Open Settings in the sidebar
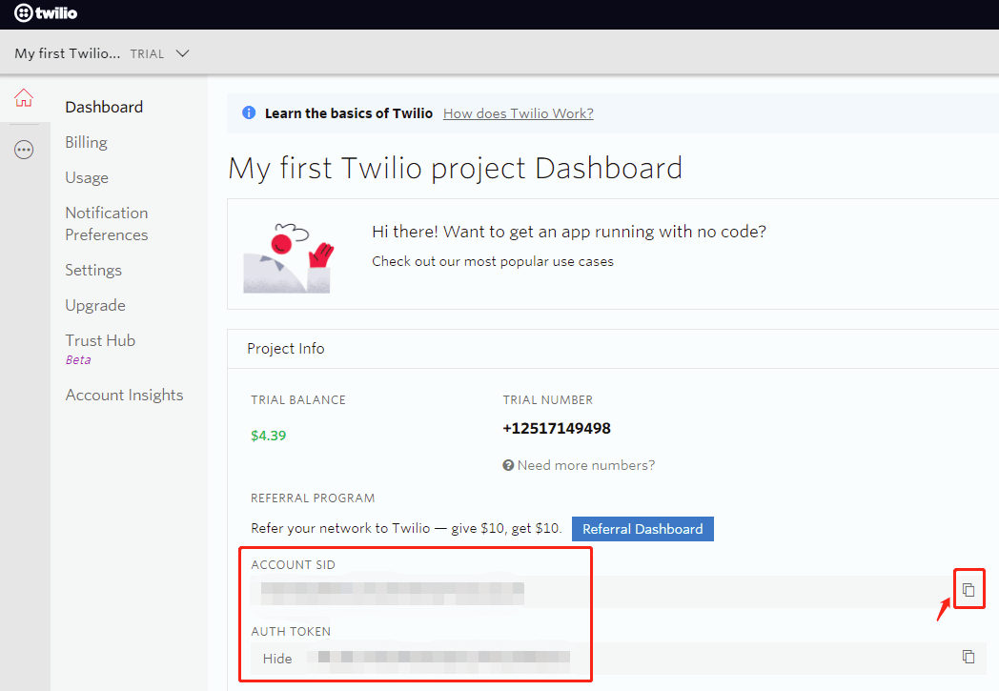 [93, 270]
